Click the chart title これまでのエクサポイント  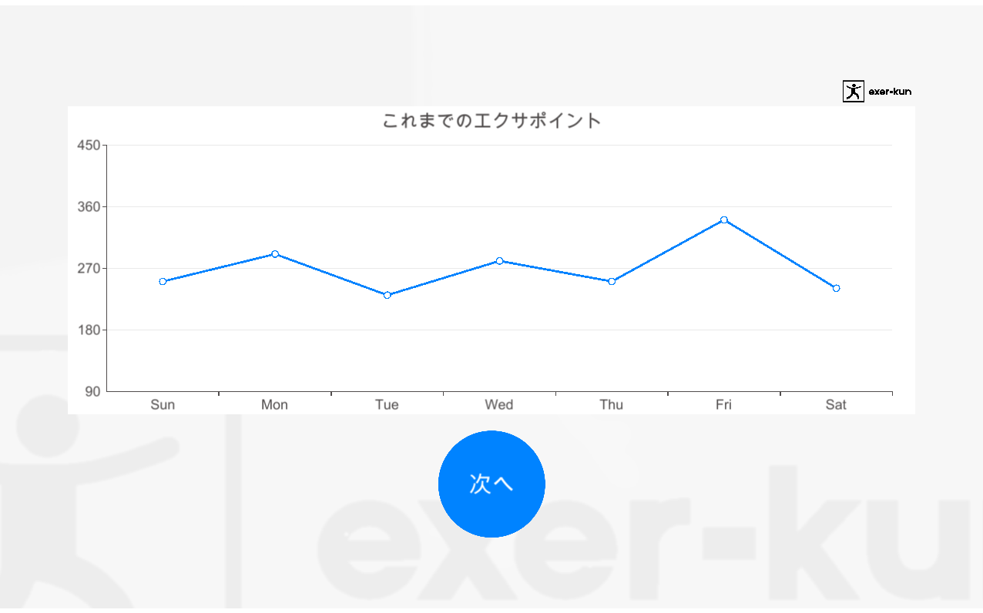[x=492, y=121]
